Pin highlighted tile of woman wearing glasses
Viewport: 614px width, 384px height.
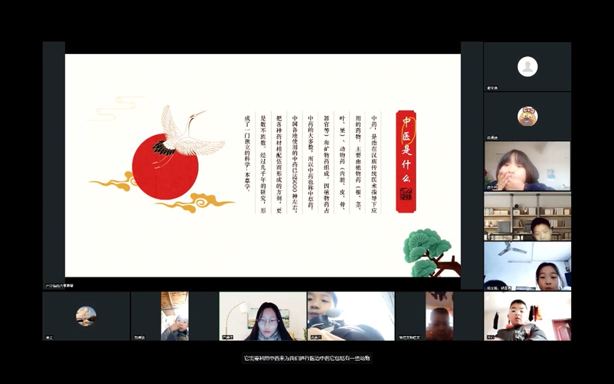point(262,316)
